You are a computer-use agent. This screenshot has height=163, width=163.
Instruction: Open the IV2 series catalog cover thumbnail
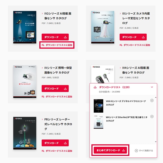click(x=25, y=27)
